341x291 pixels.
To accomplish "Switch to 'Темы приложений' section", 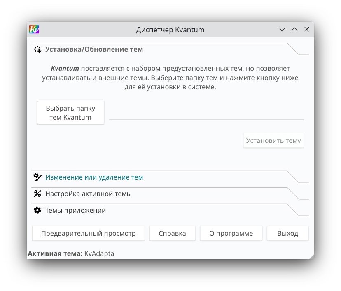I will click(x=170, y=211).
